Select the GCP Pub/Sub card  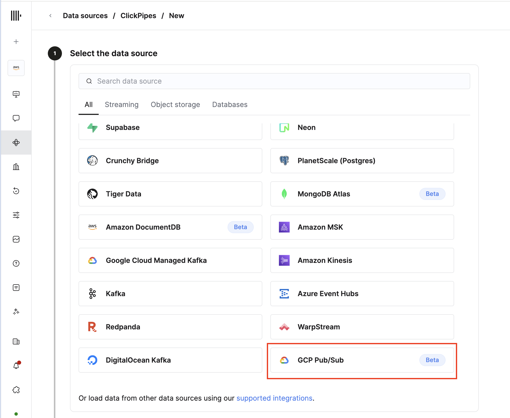362,360
